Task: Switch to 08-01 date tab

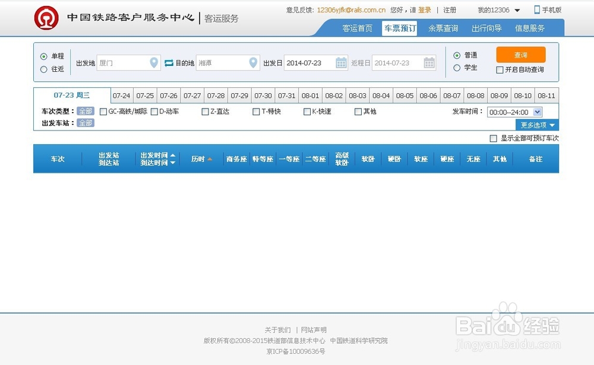Action: point(310,96)
